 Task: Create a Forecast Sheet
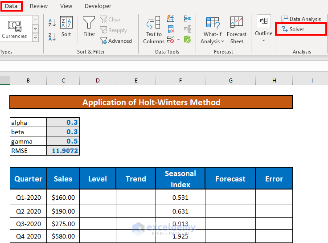[x=237, y=30]
